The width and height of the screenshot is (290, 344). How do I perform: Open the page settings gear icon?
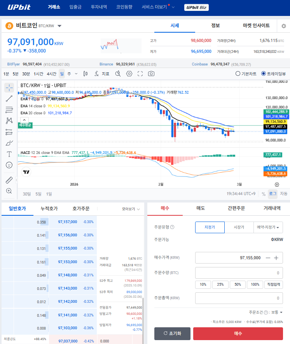click(284, 26)
